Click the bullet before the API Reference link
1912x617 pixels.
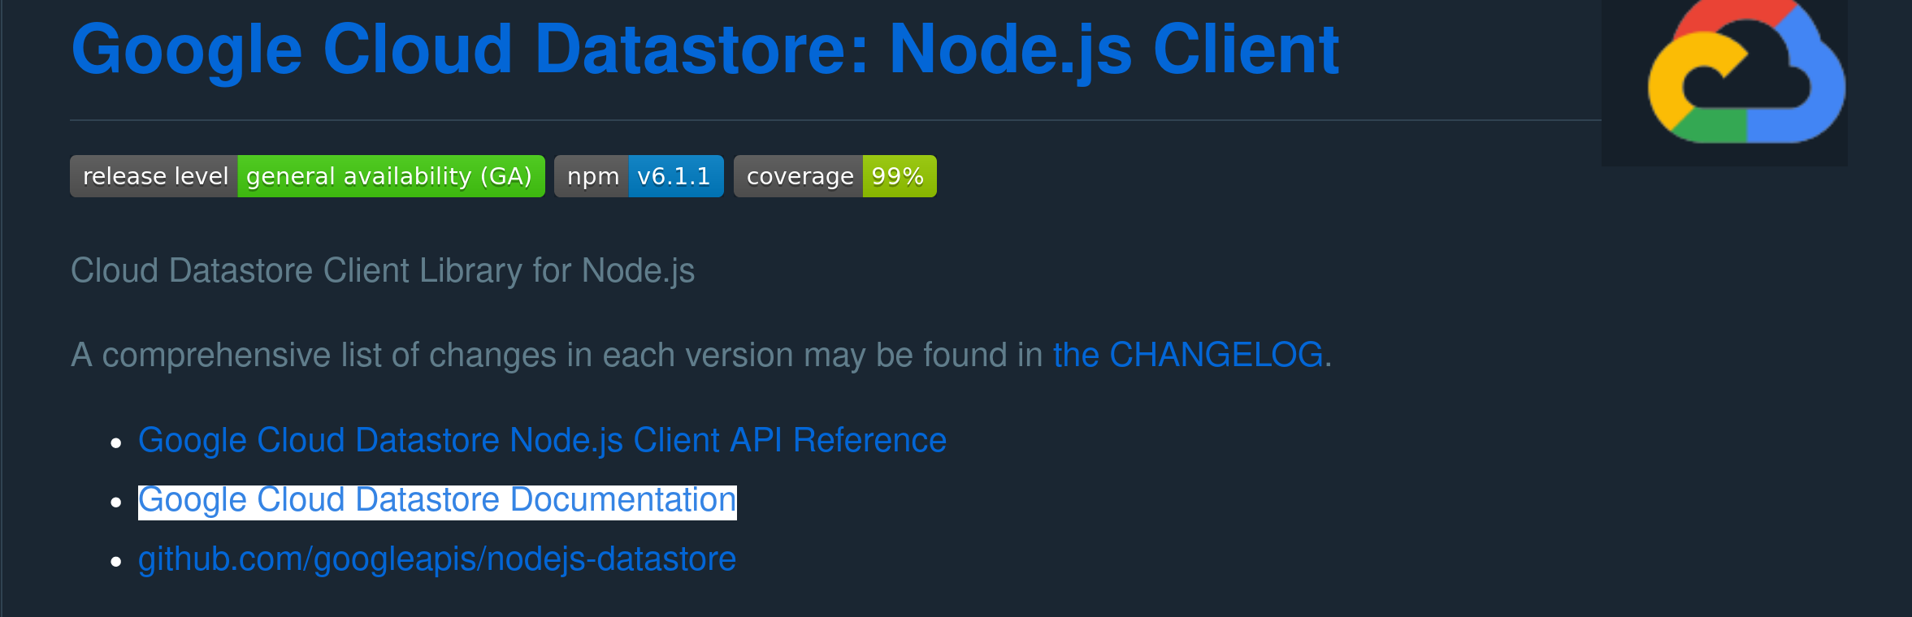coord(116,443)
